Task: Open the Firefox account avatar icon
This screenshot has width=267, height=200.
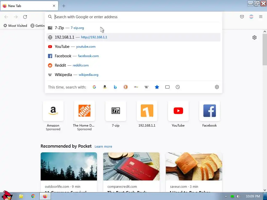Action: [x=251, y=17]
